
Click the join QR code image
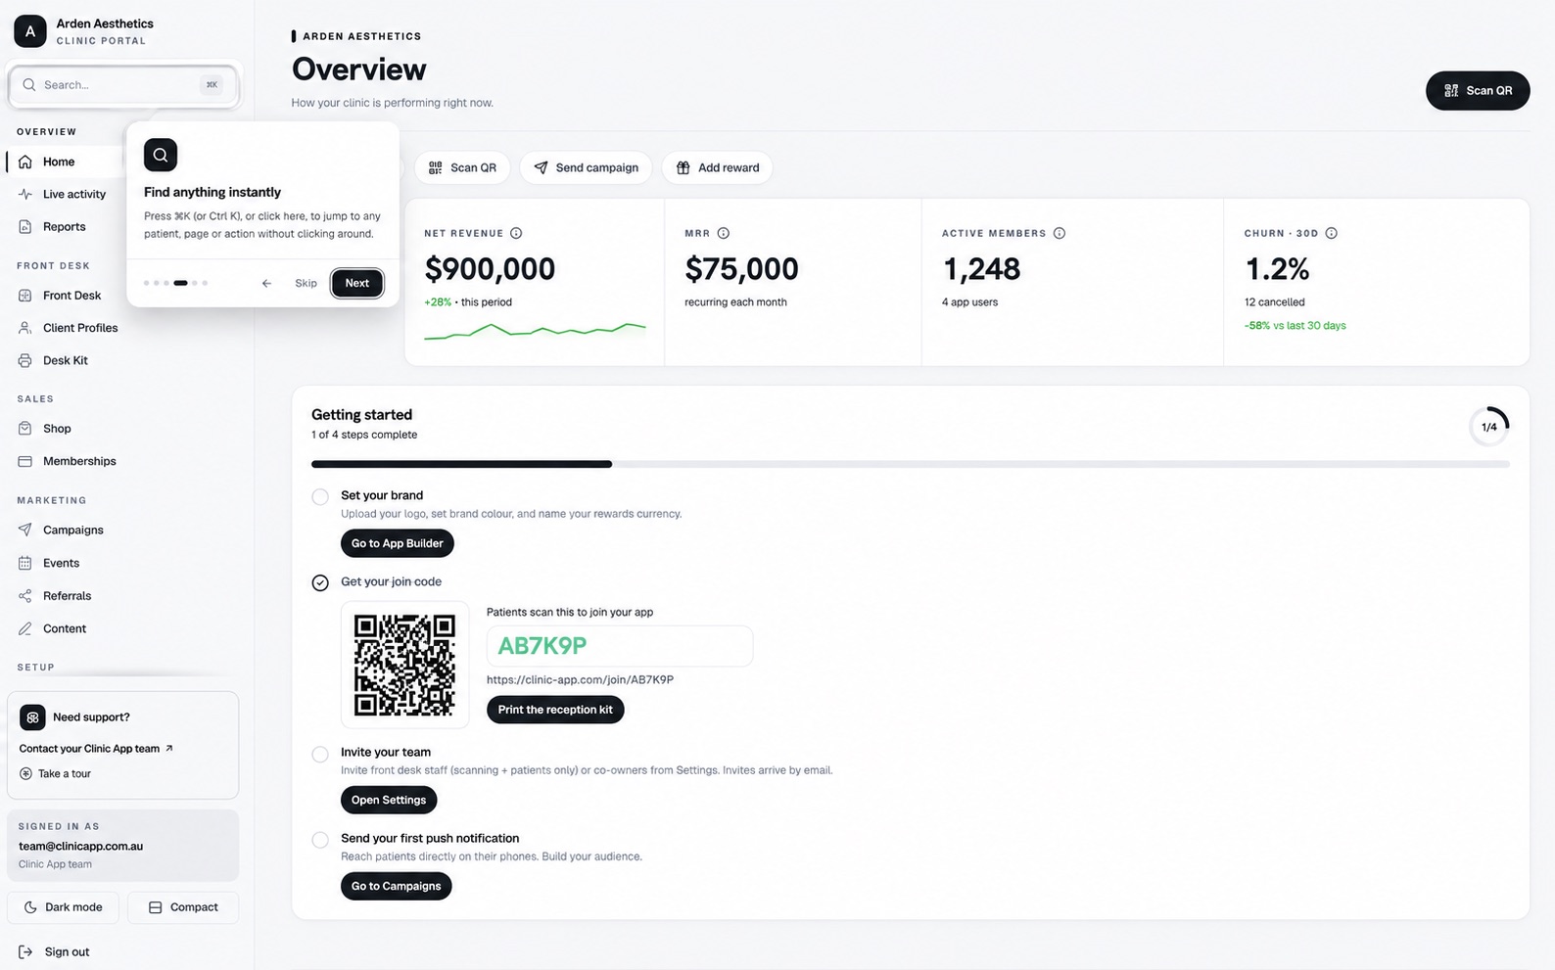(404, 665)
